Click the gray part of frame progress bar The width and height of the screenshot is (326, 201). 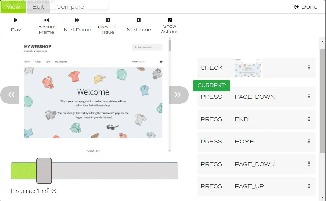coord(115,171)
